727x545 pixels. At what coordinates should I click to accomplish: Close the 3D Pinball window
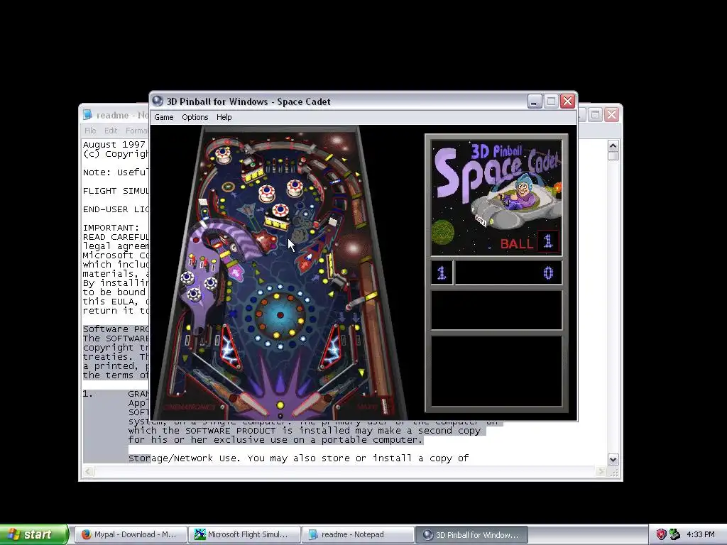coord(567,101)
